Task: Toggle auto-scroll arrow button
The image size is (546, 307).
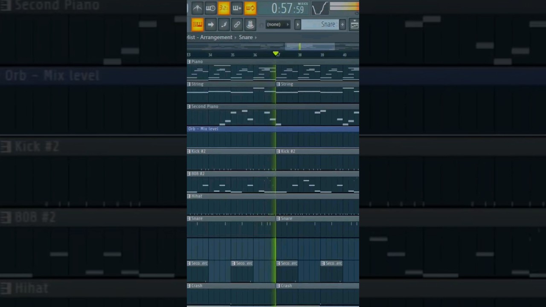Action: tap(210, 24)
